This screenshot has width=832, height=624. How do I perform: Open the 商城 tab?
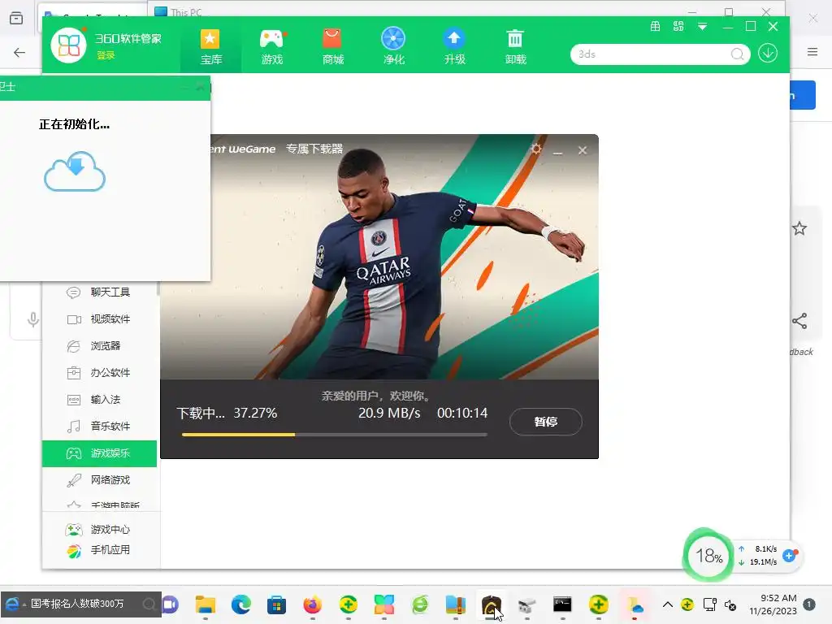(x=332, y=46)
